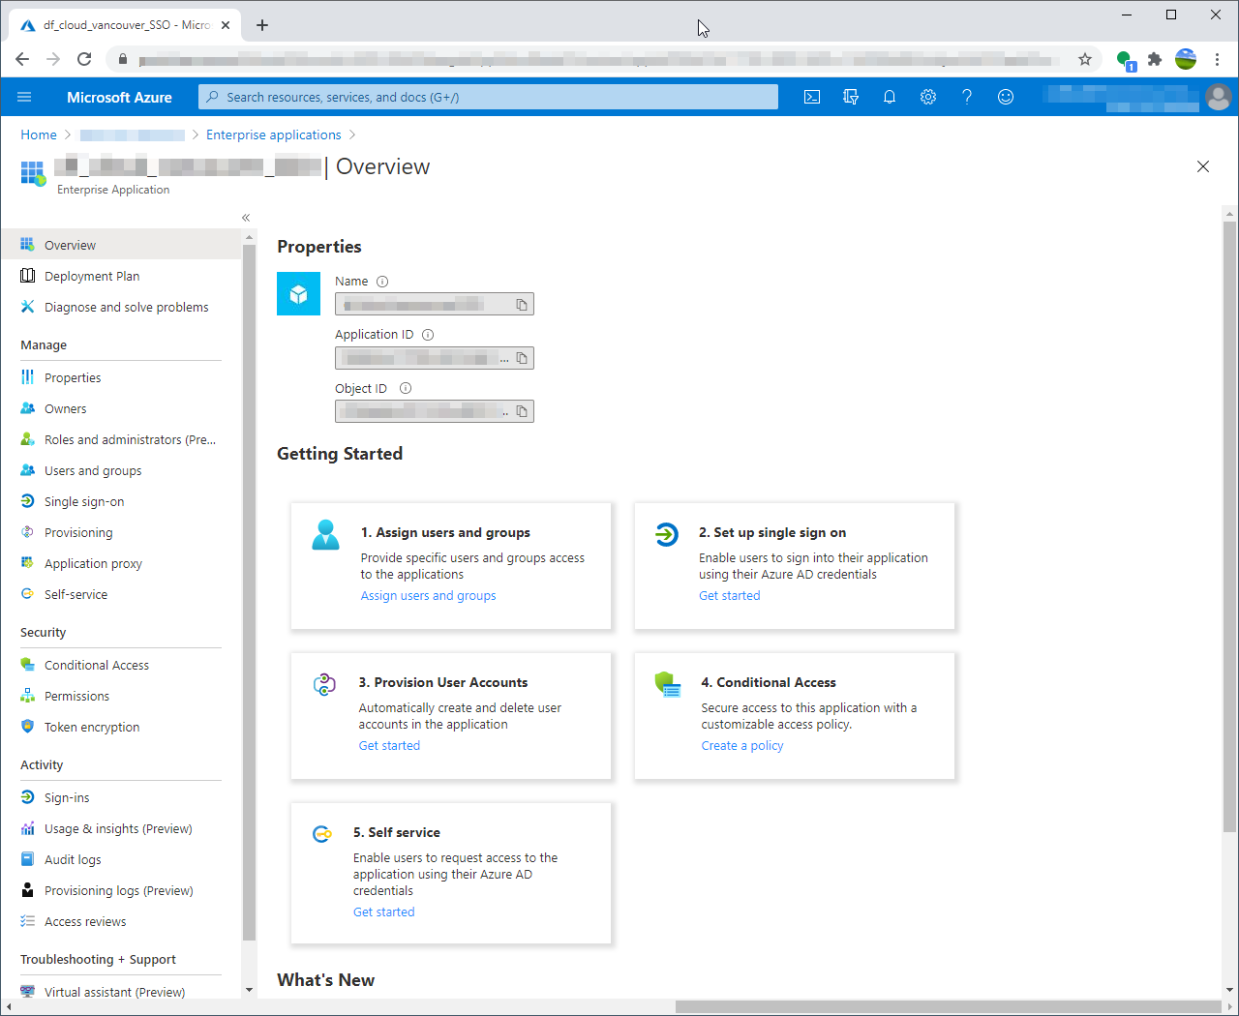The height and width of the screenshot is (1016, 1239).
Task: Open Chrome's three-dot browser menu
Action: (x=1217, y=58)
